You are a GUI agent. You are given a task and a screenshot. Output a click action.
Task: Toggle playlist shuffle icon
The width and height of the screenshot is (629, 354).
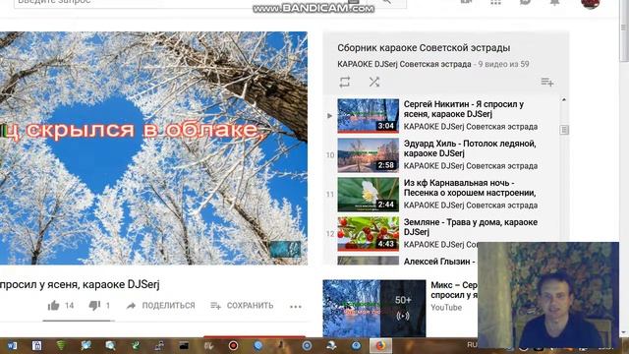(374, 82)
